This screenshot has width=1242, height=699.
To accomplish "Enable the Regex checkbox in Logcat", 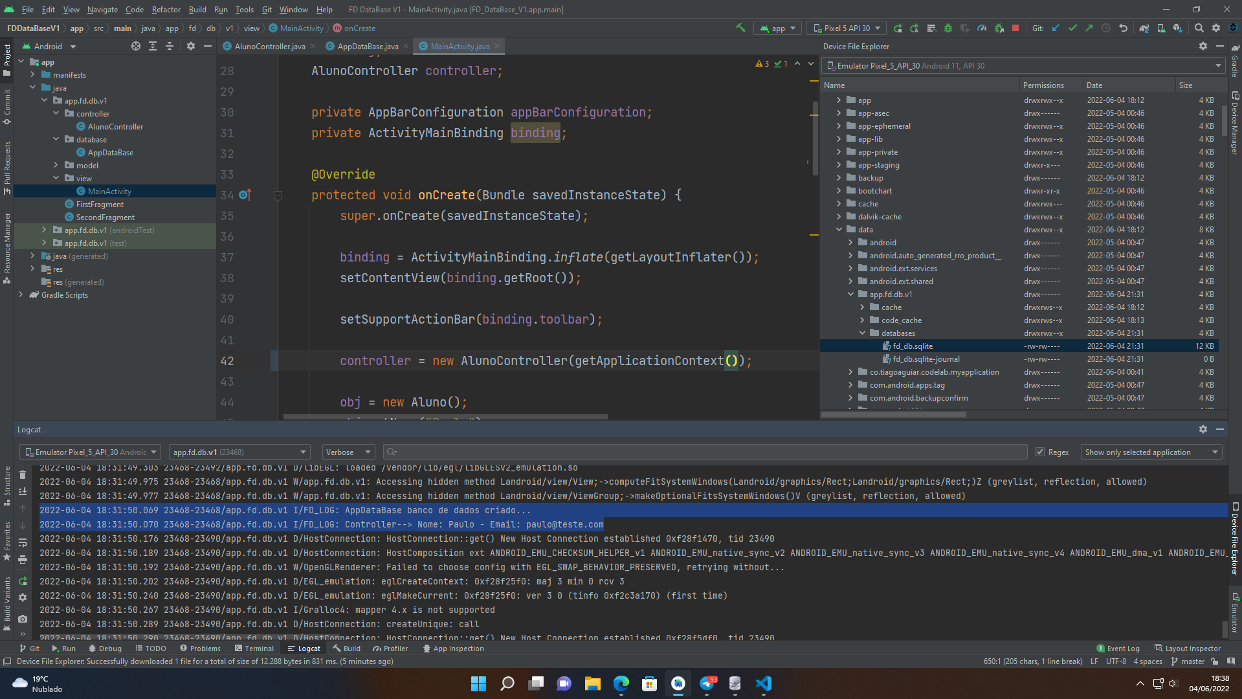I will (1040, 452).
